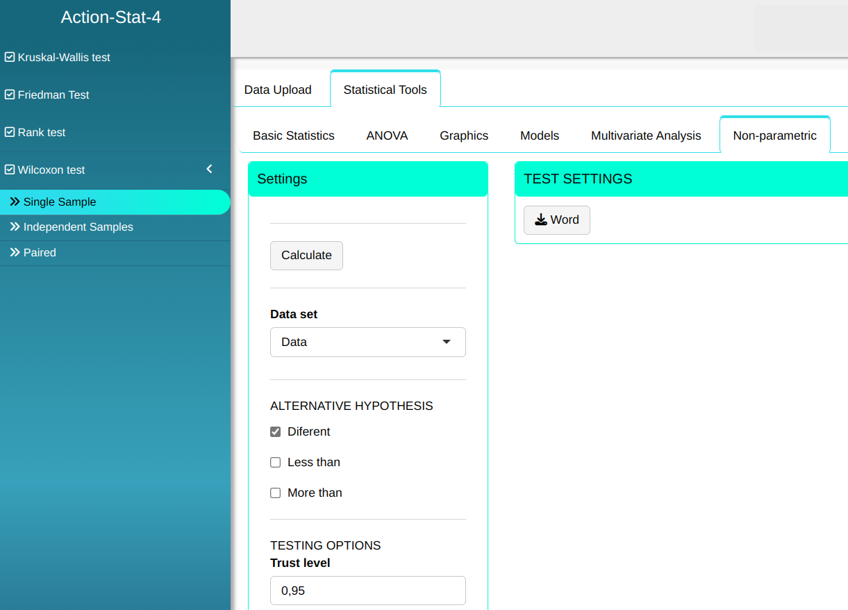848x610 pixels.
Task: Click the Trust level input field
Action: coord(367,591)
